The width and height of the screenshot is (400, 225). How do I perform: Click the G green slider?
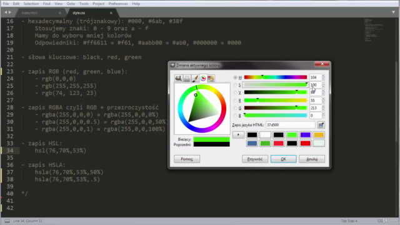[276, 108]
